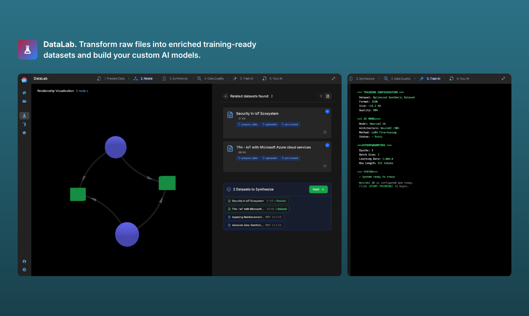Select the Applying Reinforcement PDF entry
This screenshot has width=529, height=316.
pyautogui.click(x=254, y=217)
